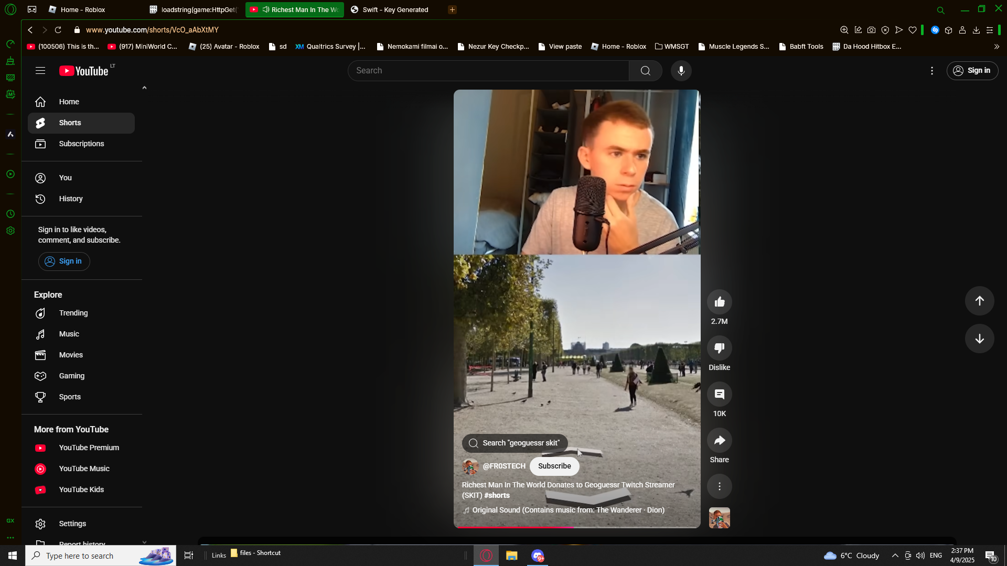Viewport: 1007px width, 566px height.
Task: Search "geoguessr skit" suggestion chip
Action: [515, 443]
